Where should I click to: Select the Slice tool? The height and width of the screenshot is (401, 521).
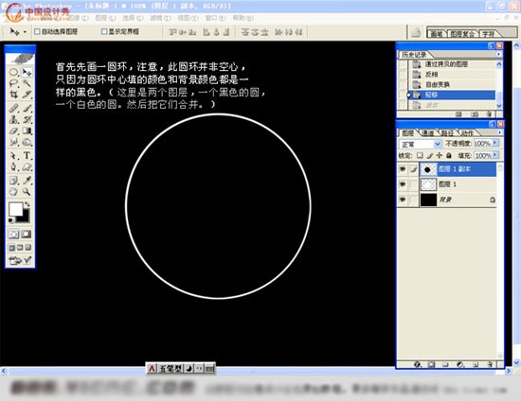tap(27, 95)
